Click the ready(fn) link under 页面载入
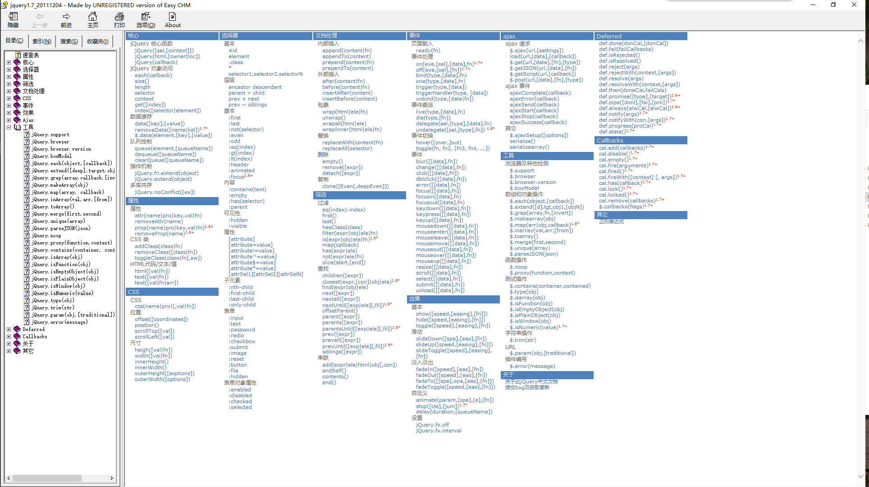This screenshot has width=869, height=487. tap(428, 51)
